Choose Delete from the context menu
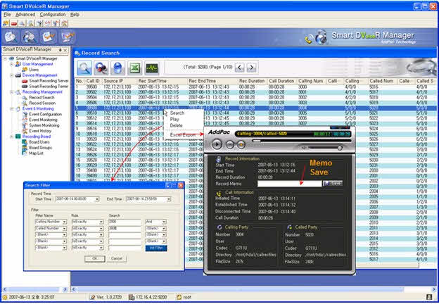 [176, 126]
